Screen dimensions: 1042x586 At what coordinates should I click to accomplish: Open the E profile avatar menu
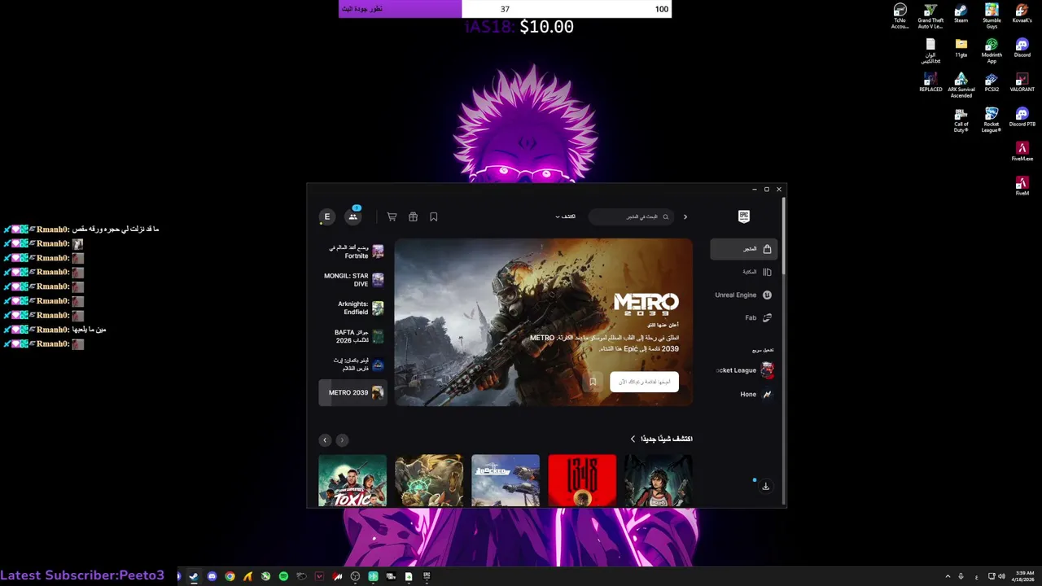point(326,216)
